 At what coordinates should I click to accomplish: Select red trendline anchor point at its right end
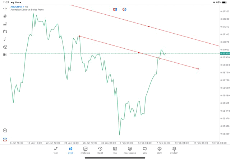(x=198, y=69)
